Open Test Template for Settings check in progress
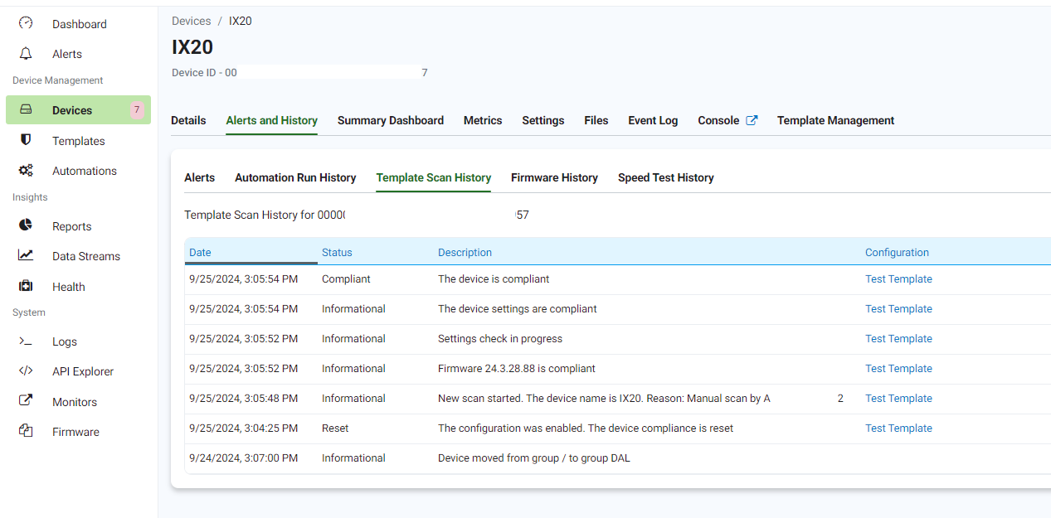Screen dimensions: 1051x518 pyautogui.click(x=898, y=338)
